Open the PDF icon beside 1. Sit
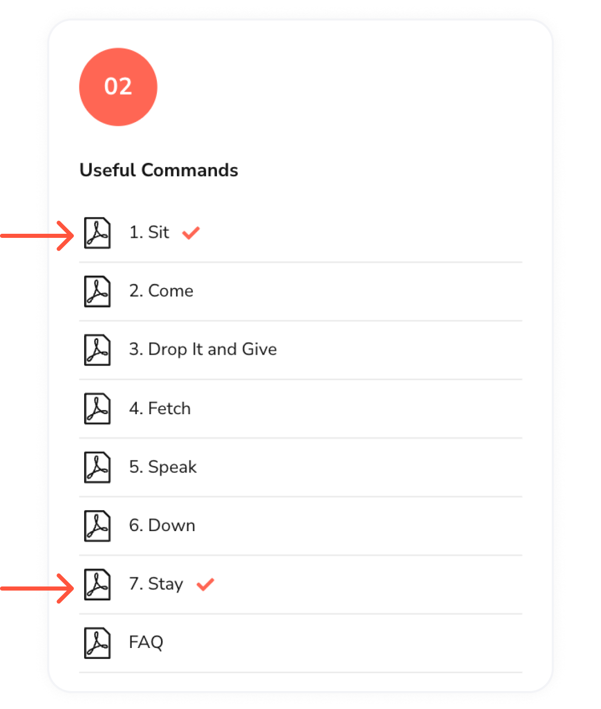This screenshot has height=709, width=601. (97, 233)
